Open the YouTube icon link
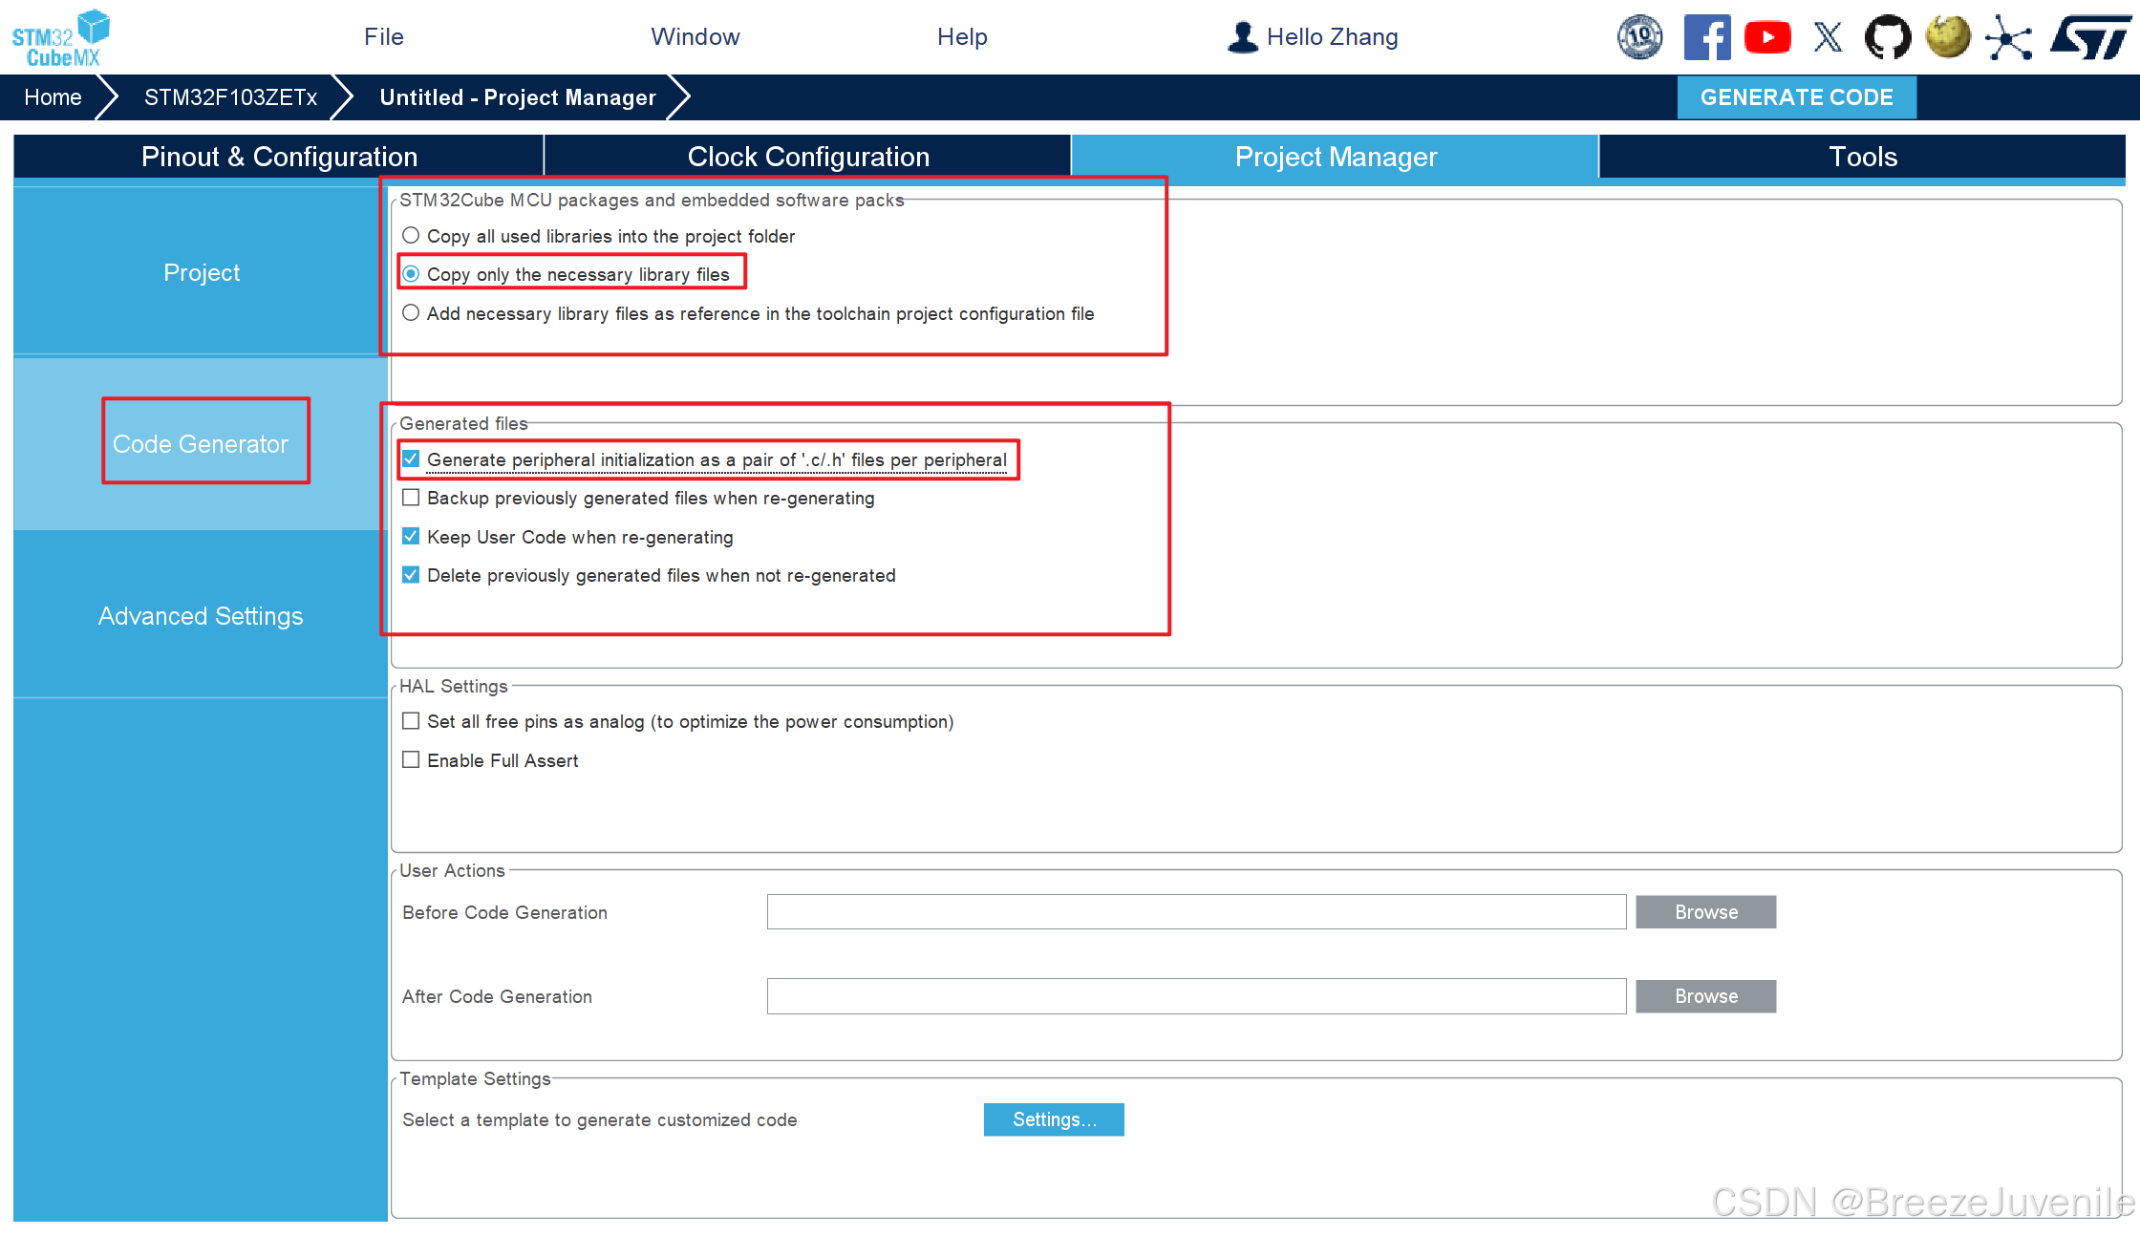 pyautogui.click(x=1767, y=38)
